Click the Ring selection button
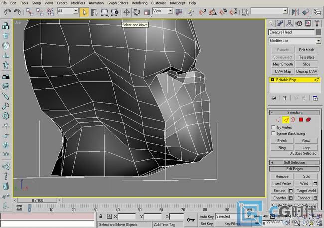This screenshot has height=228, width=324. [282, 148]
